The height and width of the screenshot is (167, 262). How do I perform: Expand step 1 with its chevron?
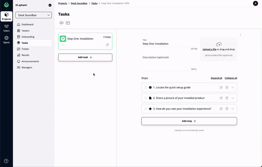[x=233, y=88]
